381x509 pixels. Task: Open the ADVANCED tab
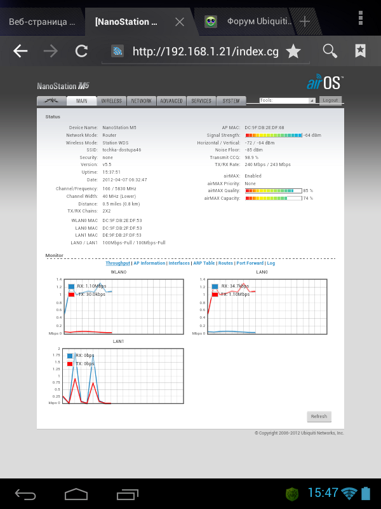(171, 101)
